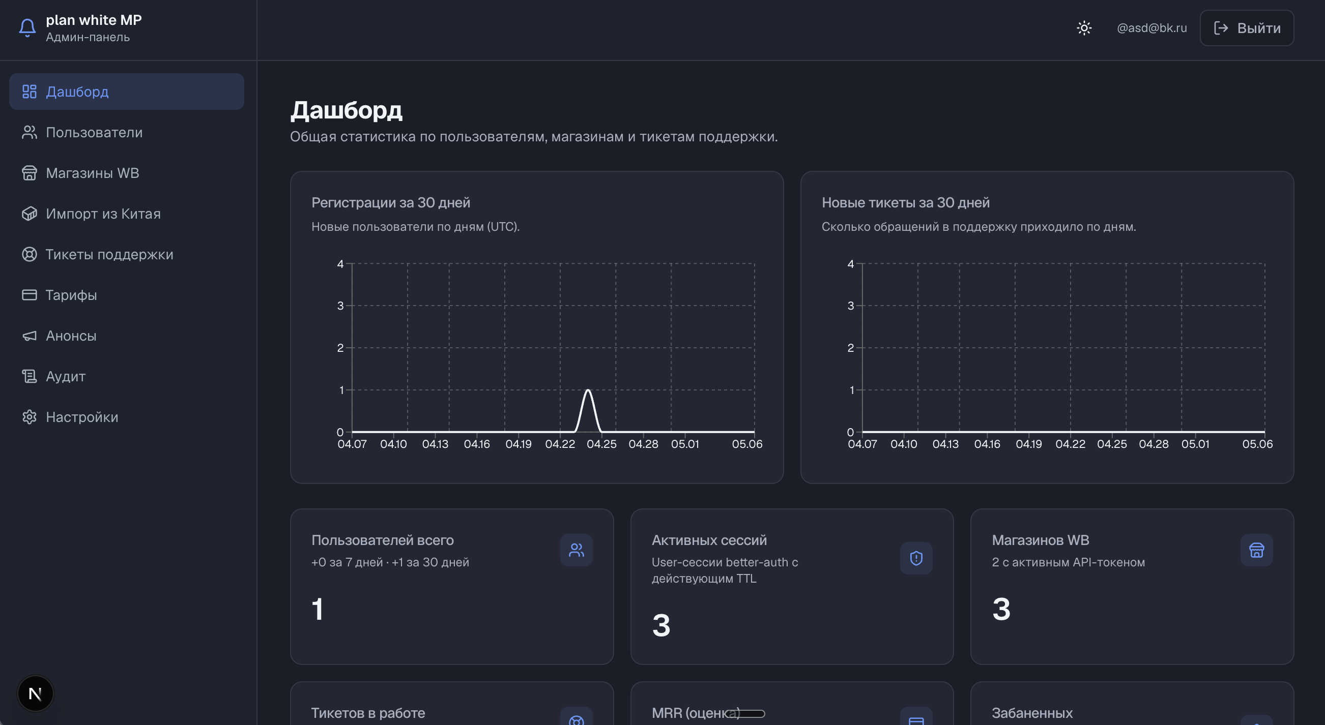Click the logout arrow icon in Выйти button
This screenshot has height=725, width=1325.
tap(1221, 28)
